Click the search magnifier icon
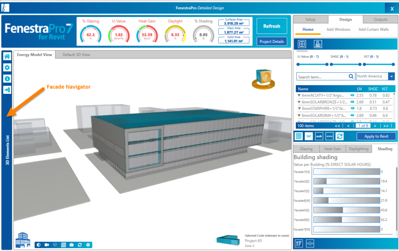The height and width of the screenshot is (251, 399). pos(351,76)
